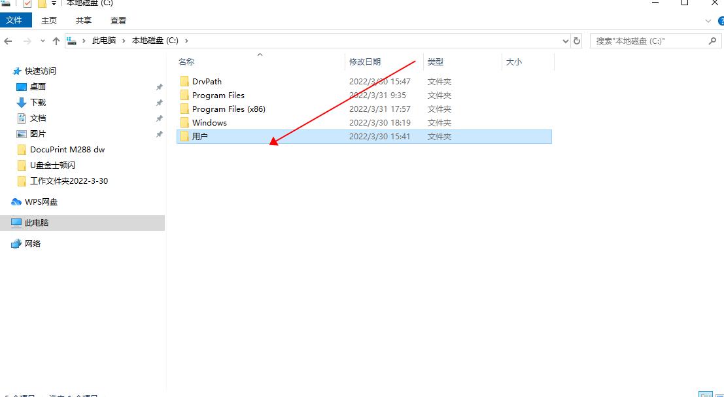
Task: Click the Program Files (x86) folder name
Action: [x=229, y=109]
